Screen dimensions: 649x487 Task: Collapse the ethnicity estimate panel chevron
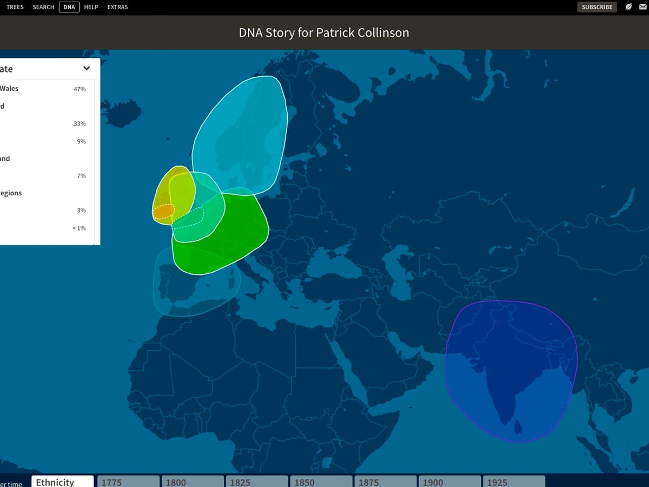[x=87, y=69]
